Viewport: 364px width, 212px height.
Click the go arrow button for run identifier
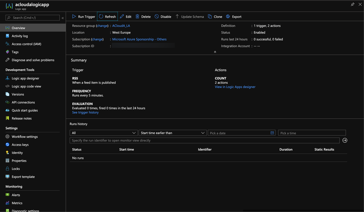[x=345, y=140]
